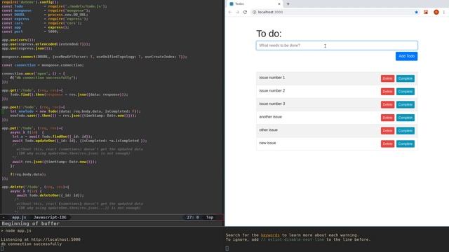Delete 'issue number 2'

[x=387, y=92]
